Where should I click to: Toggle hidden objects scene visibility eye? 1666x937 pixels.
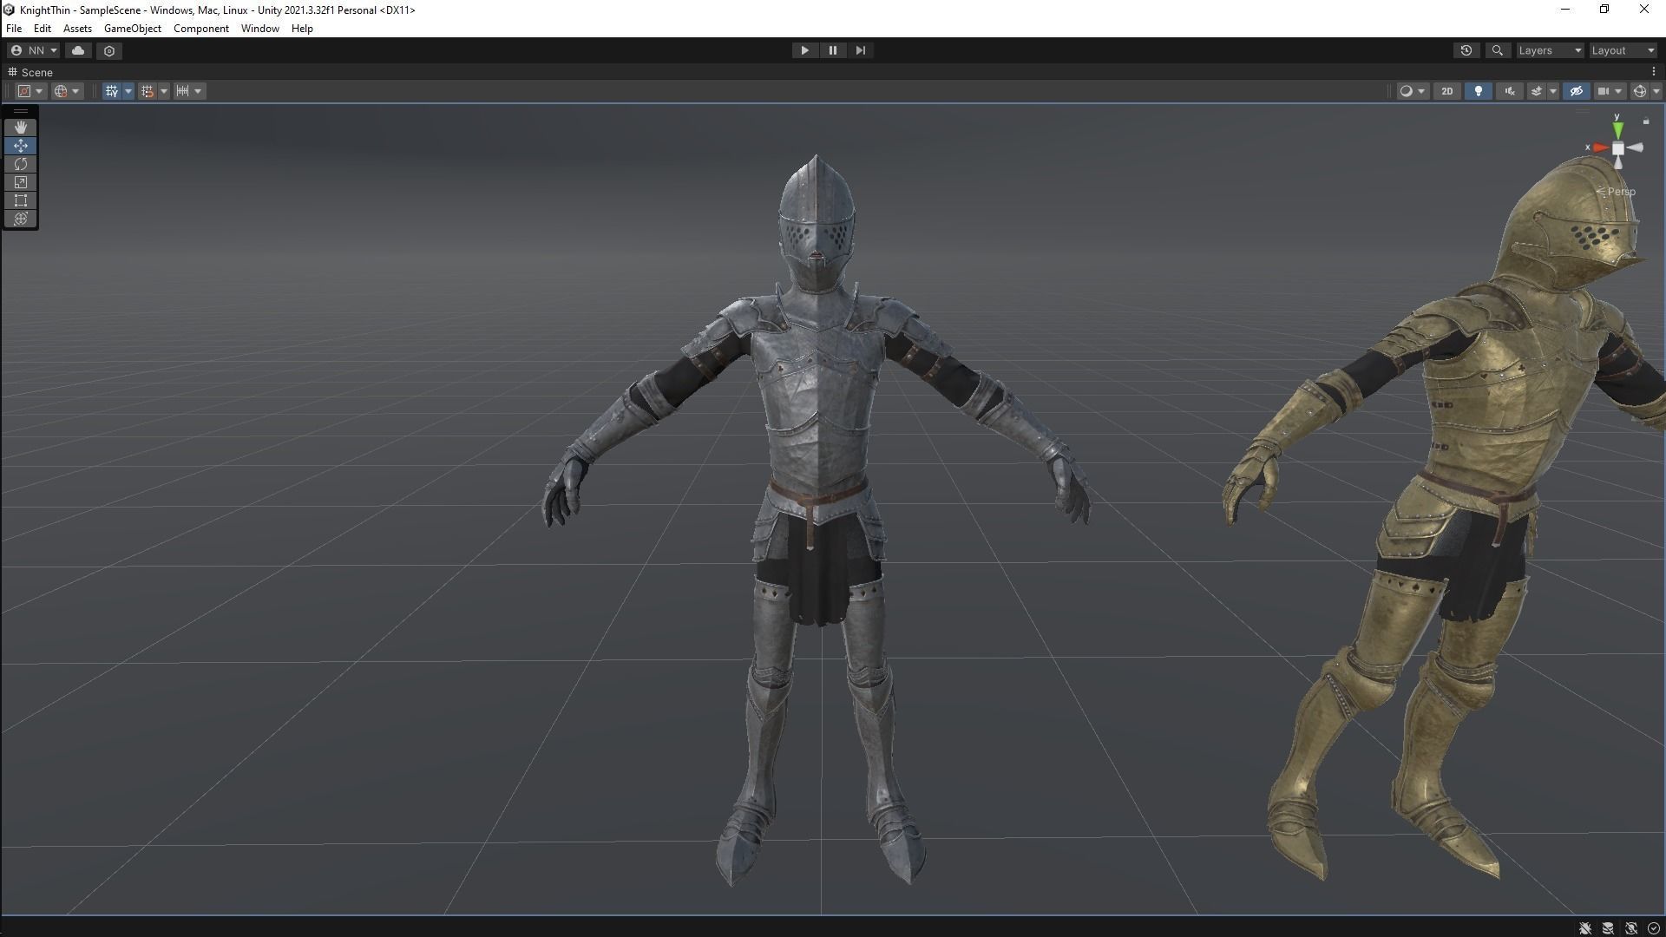[x=1577, y=91]
